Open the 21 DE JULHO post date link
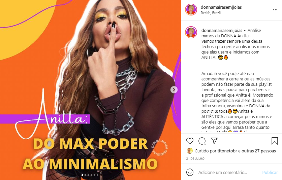The width and height of the screenshot is (282, 180). pos(195,158)
